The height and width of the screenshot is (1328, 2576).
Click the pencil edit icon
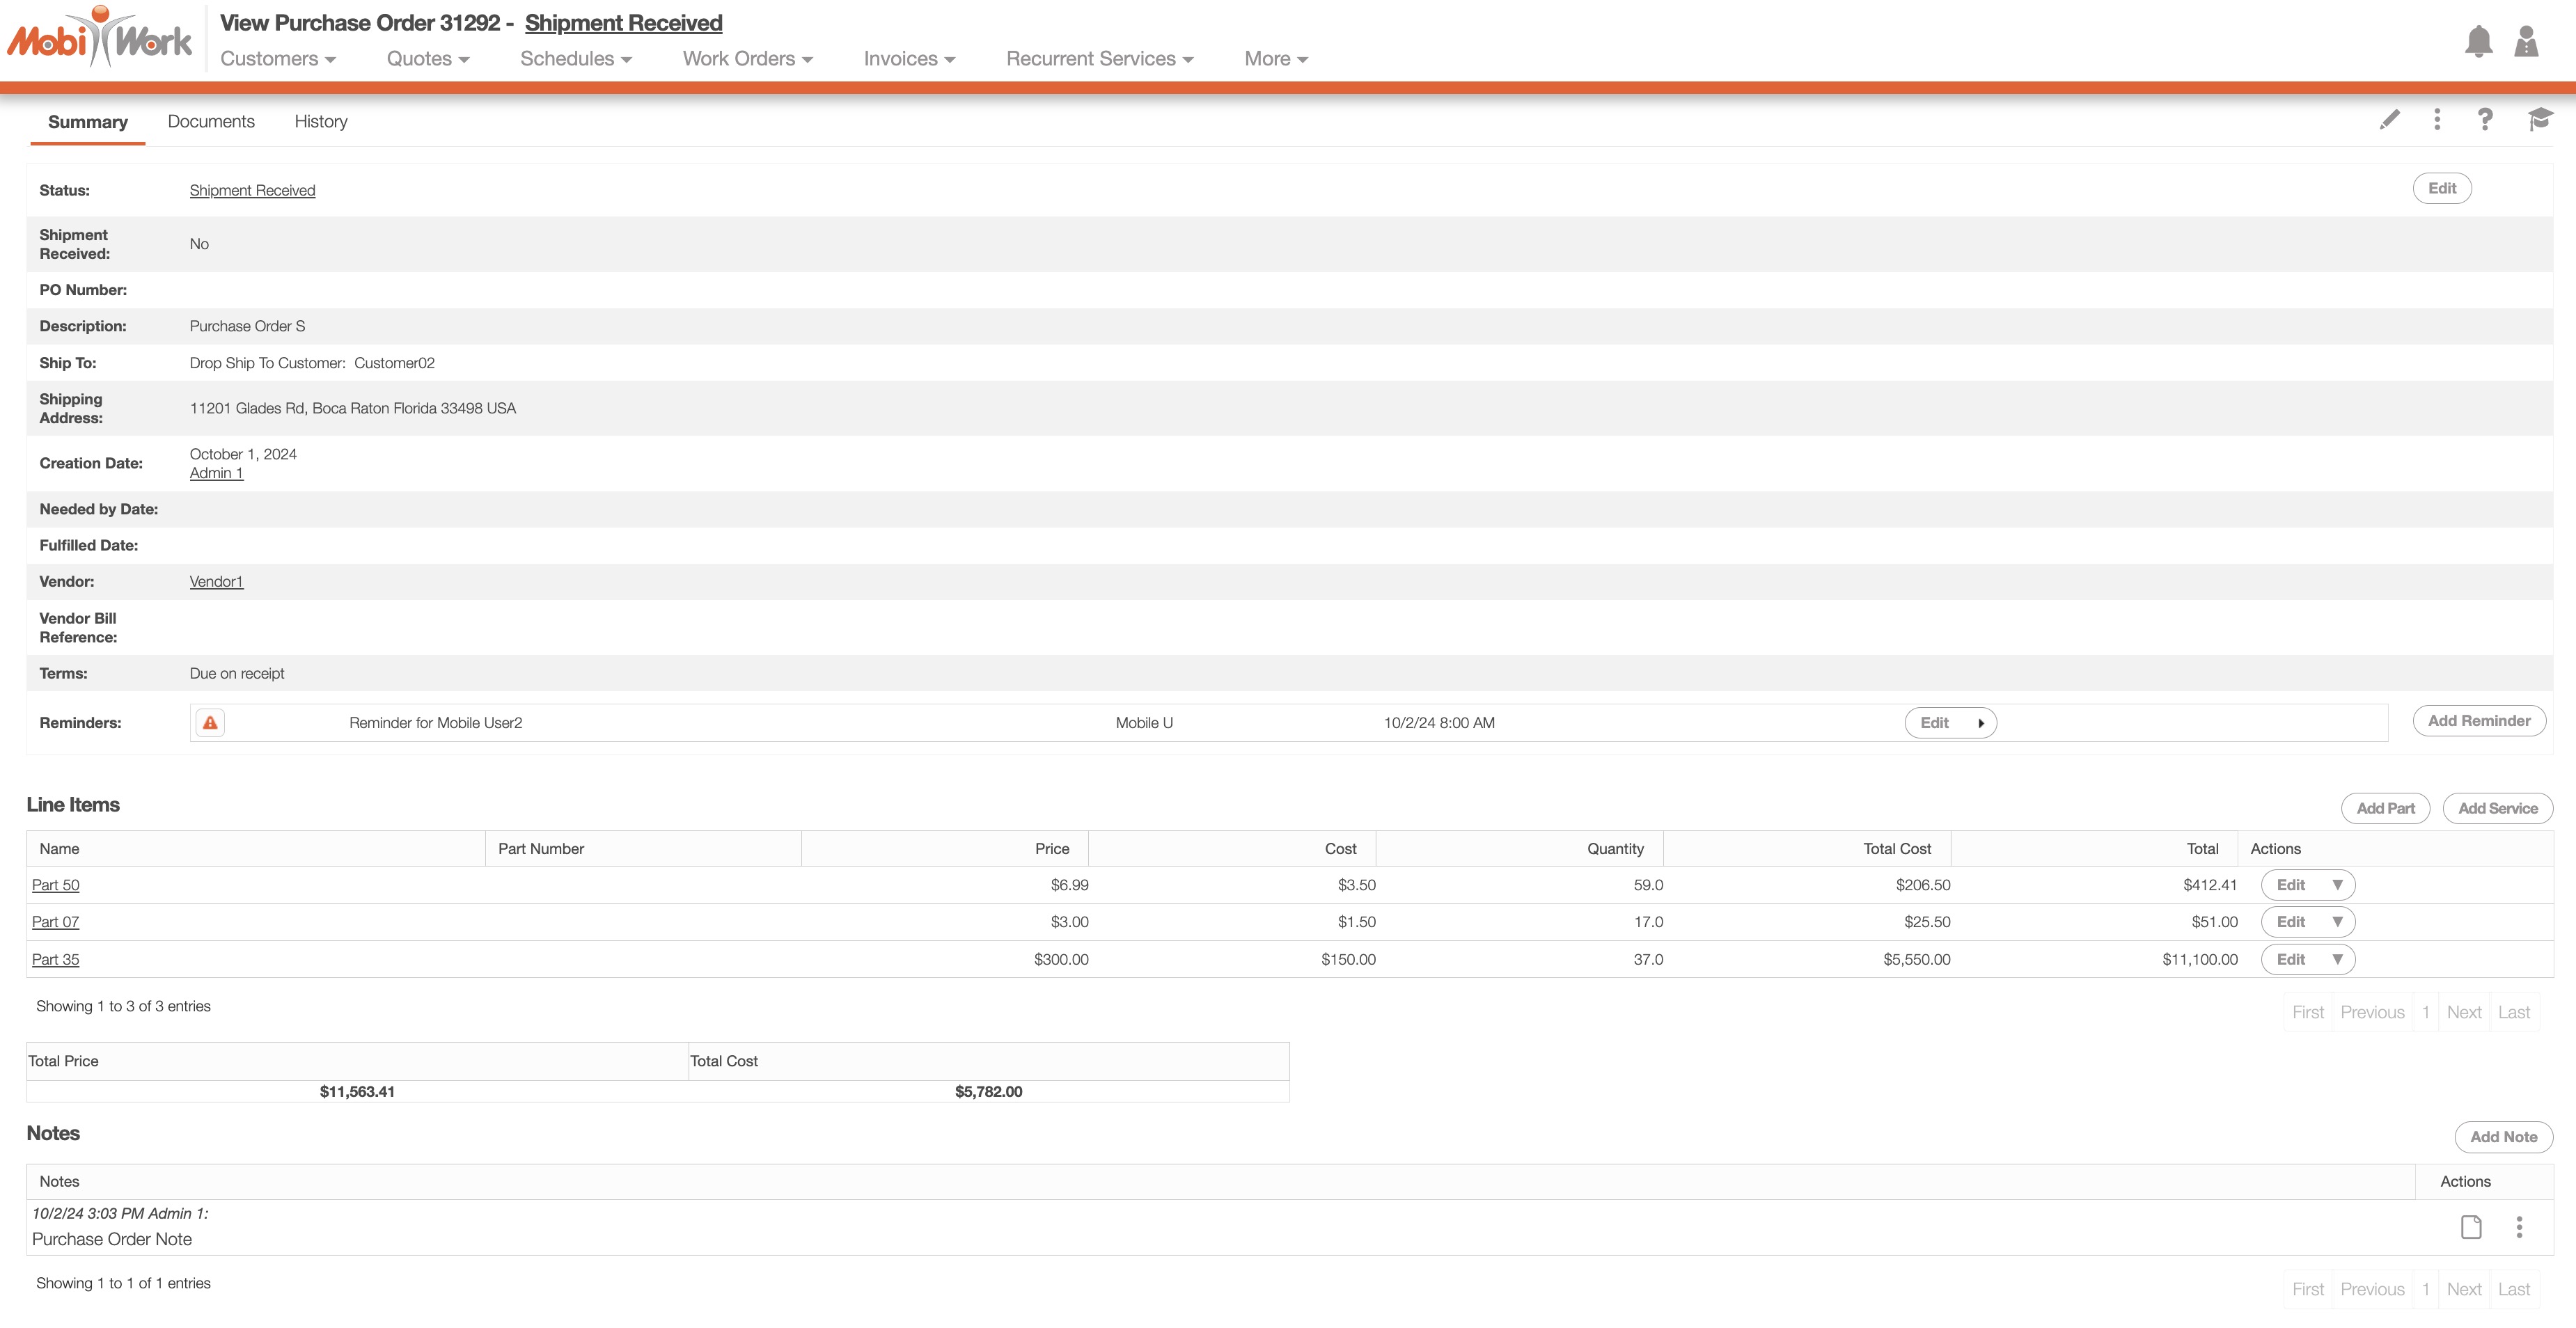[2389, 120]
